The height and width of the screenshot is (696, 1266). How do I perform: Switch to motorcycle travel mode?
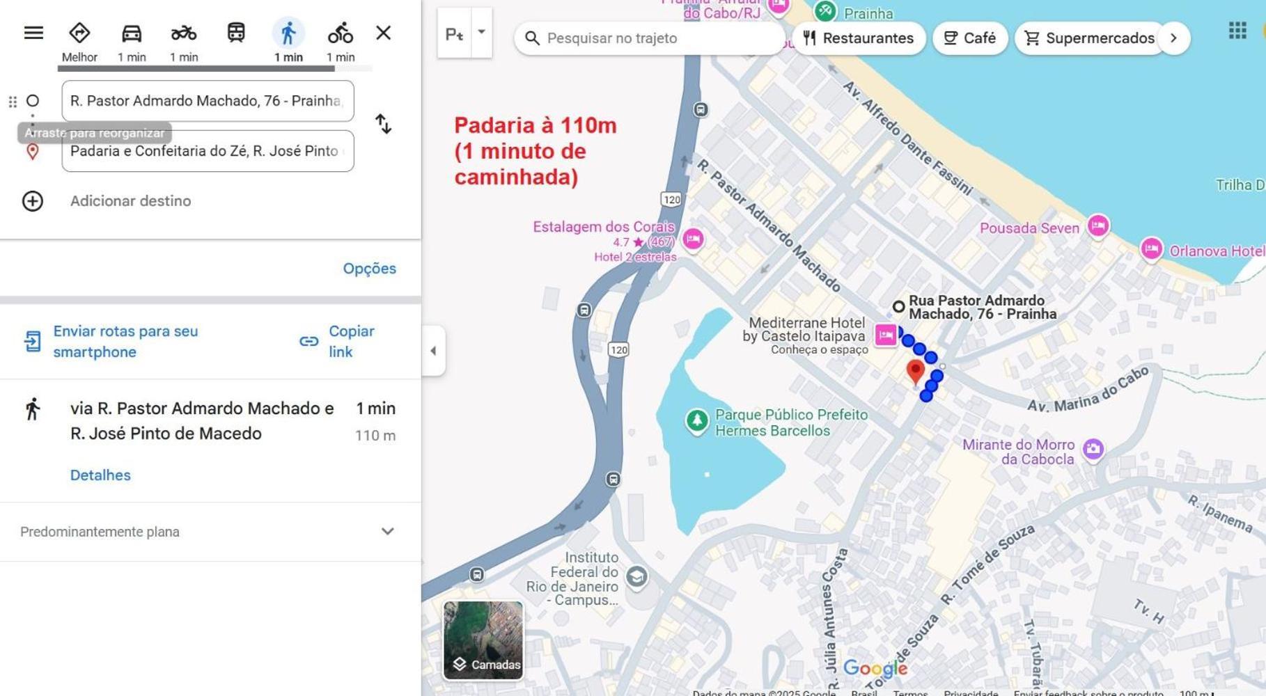click(184, 42)
